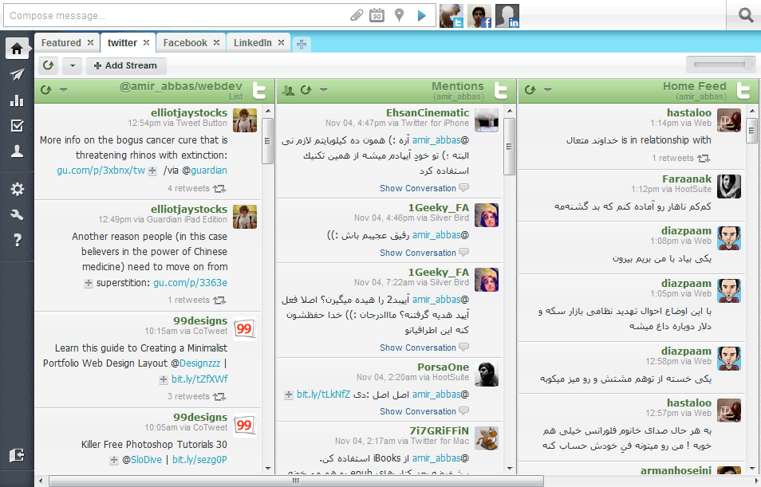The image size is (761, 487).
Task: Close the LinkedIn tab
Action: click(x=281, y=43)
